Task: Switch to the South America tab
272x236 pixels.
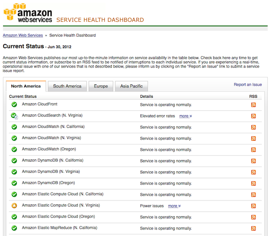Action: [x=67, y=86]
